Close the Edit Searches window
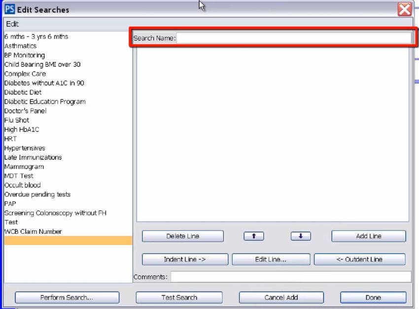 [x=404, y=9]
